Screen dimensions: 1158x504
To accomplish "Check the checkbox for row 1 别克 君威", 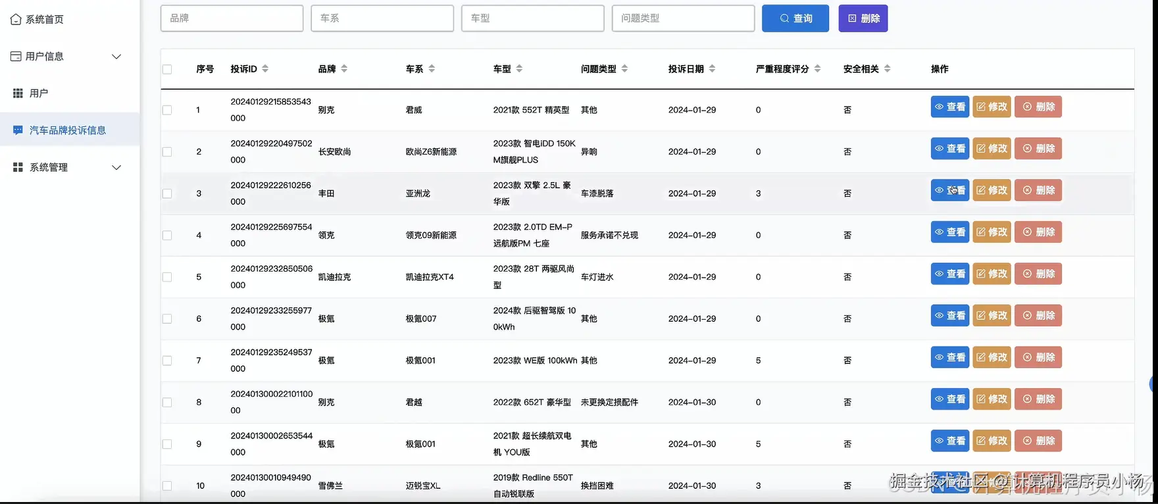I will point(167,110).
